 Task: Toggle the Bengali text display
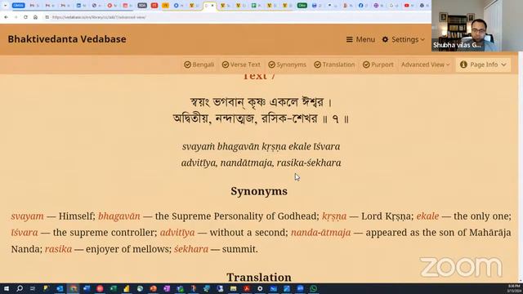[199, 65]
